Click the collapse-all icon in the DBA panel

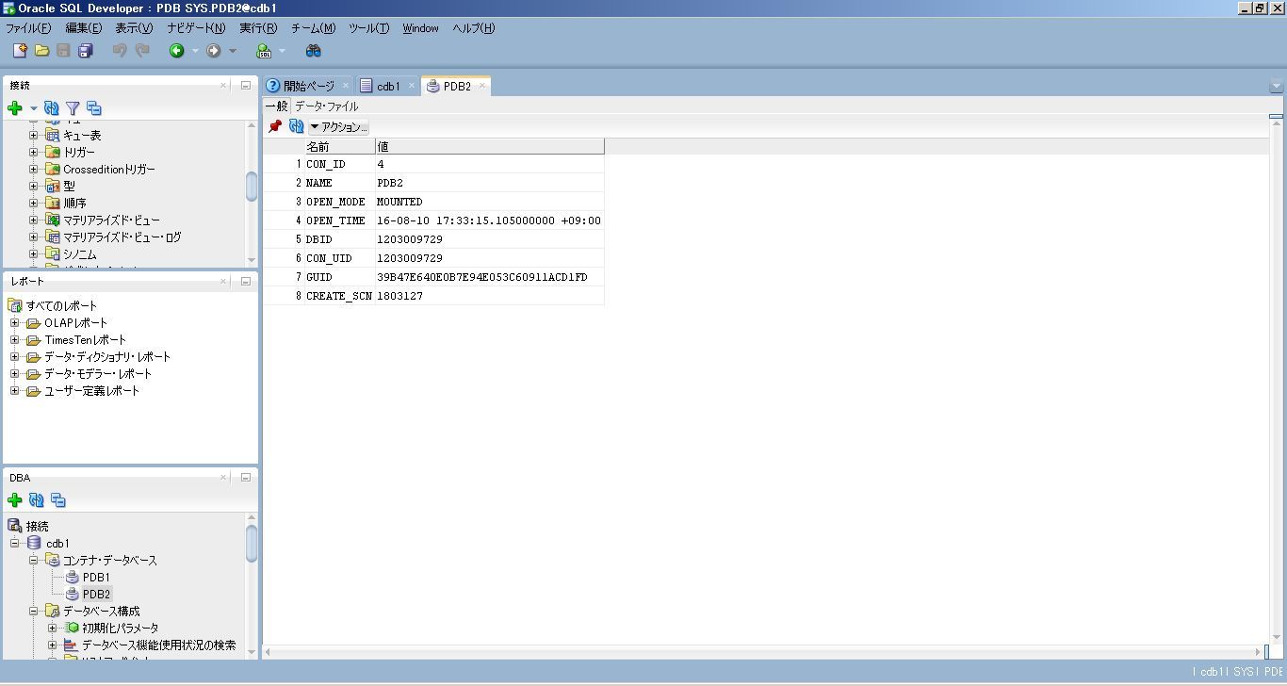pos(58,500)
